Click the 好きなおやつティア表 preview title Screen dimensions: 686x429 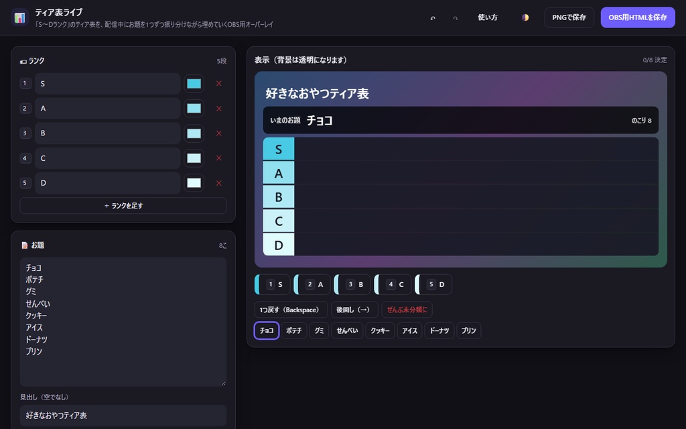point(317,94)
